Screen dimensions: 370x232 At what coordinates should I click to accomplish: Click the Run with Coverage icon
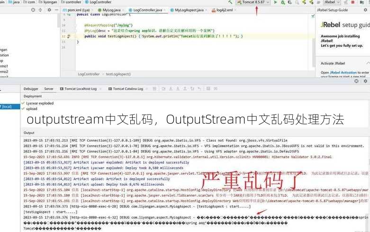290,2
